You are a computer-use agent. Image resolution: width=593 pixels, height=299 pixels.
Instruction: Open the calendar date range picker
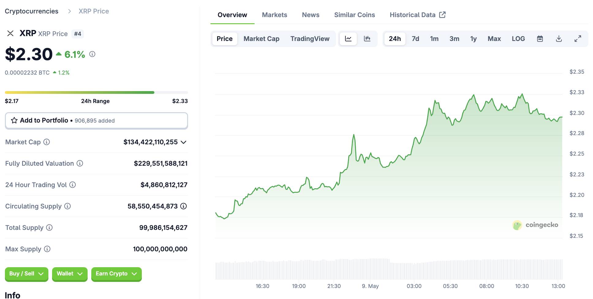click(540, 39)
